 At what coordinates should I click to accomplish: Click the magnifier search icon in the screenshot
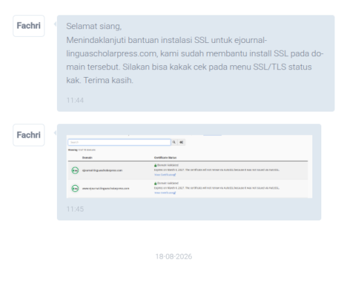(x=174, y=142)
